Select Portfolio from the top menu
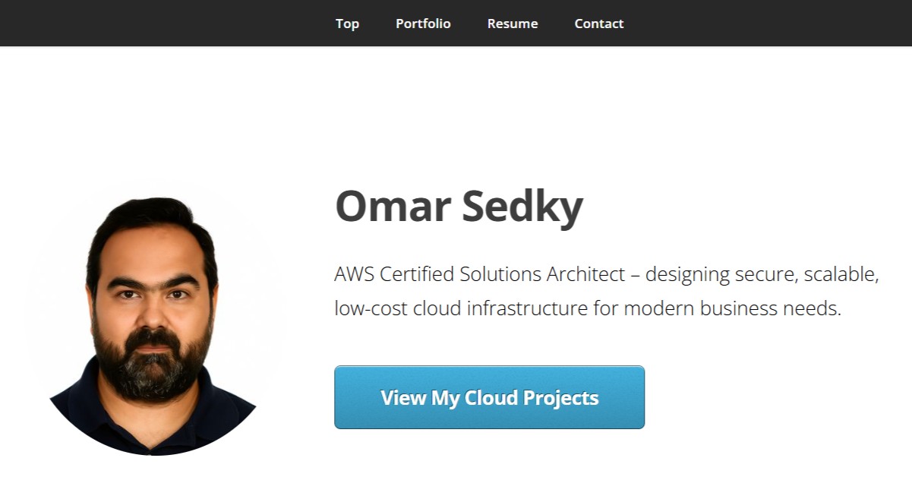 (423, 24)
